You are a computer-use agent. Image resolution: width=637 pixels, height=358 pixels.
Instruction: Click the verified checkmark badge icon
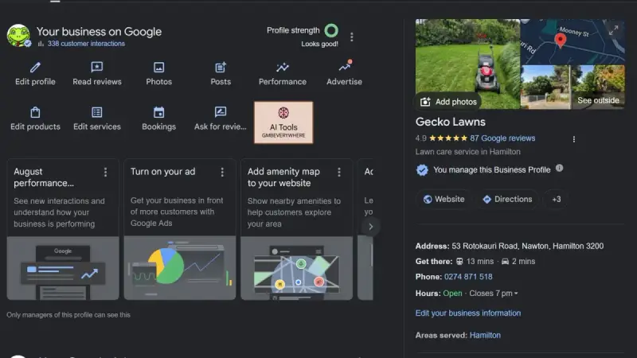click(422, 170)
